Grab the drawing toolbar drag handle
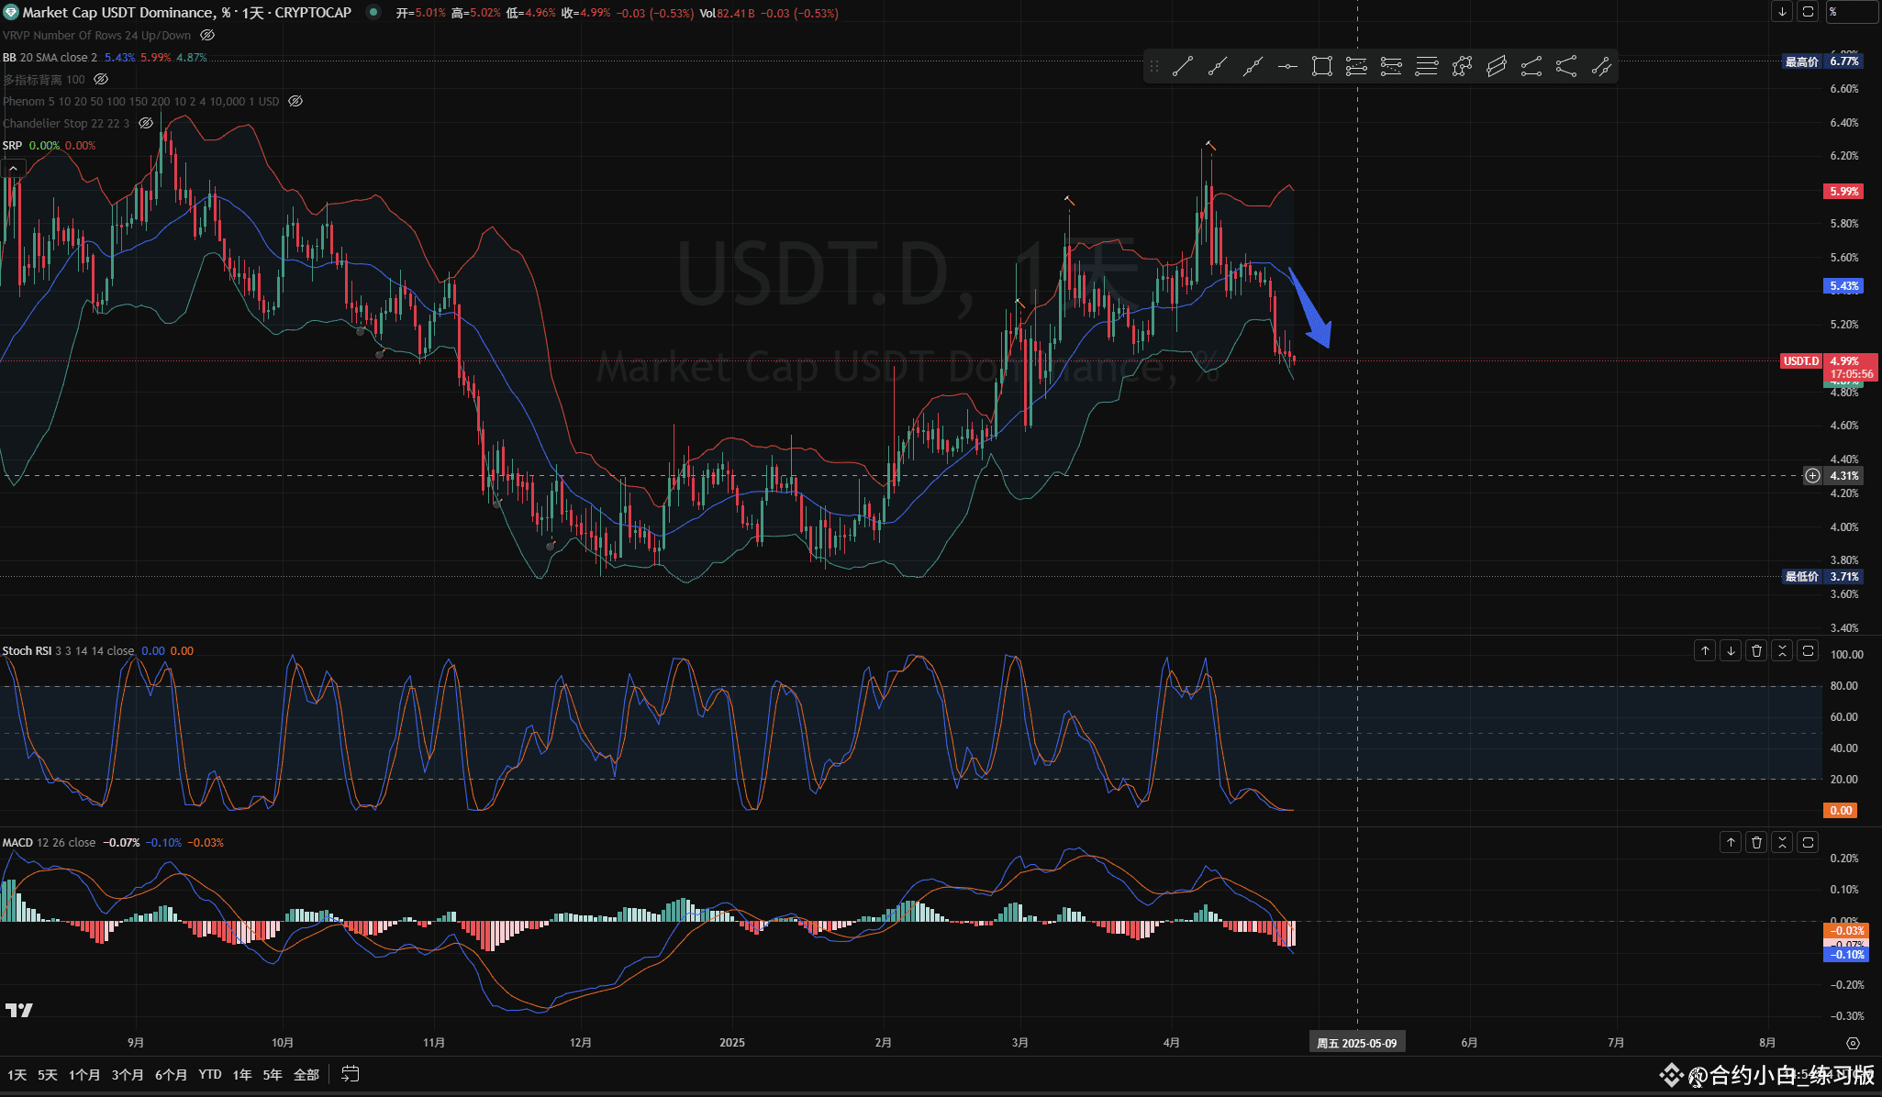Screen dimensions: 1882x1097 pos(1154,66)
